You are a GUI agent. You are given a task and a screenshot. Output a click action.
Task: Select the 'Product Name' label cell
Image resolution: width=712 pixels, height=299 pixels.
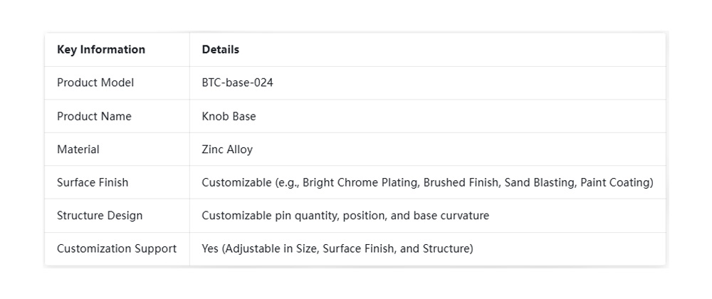click(94, 116)
